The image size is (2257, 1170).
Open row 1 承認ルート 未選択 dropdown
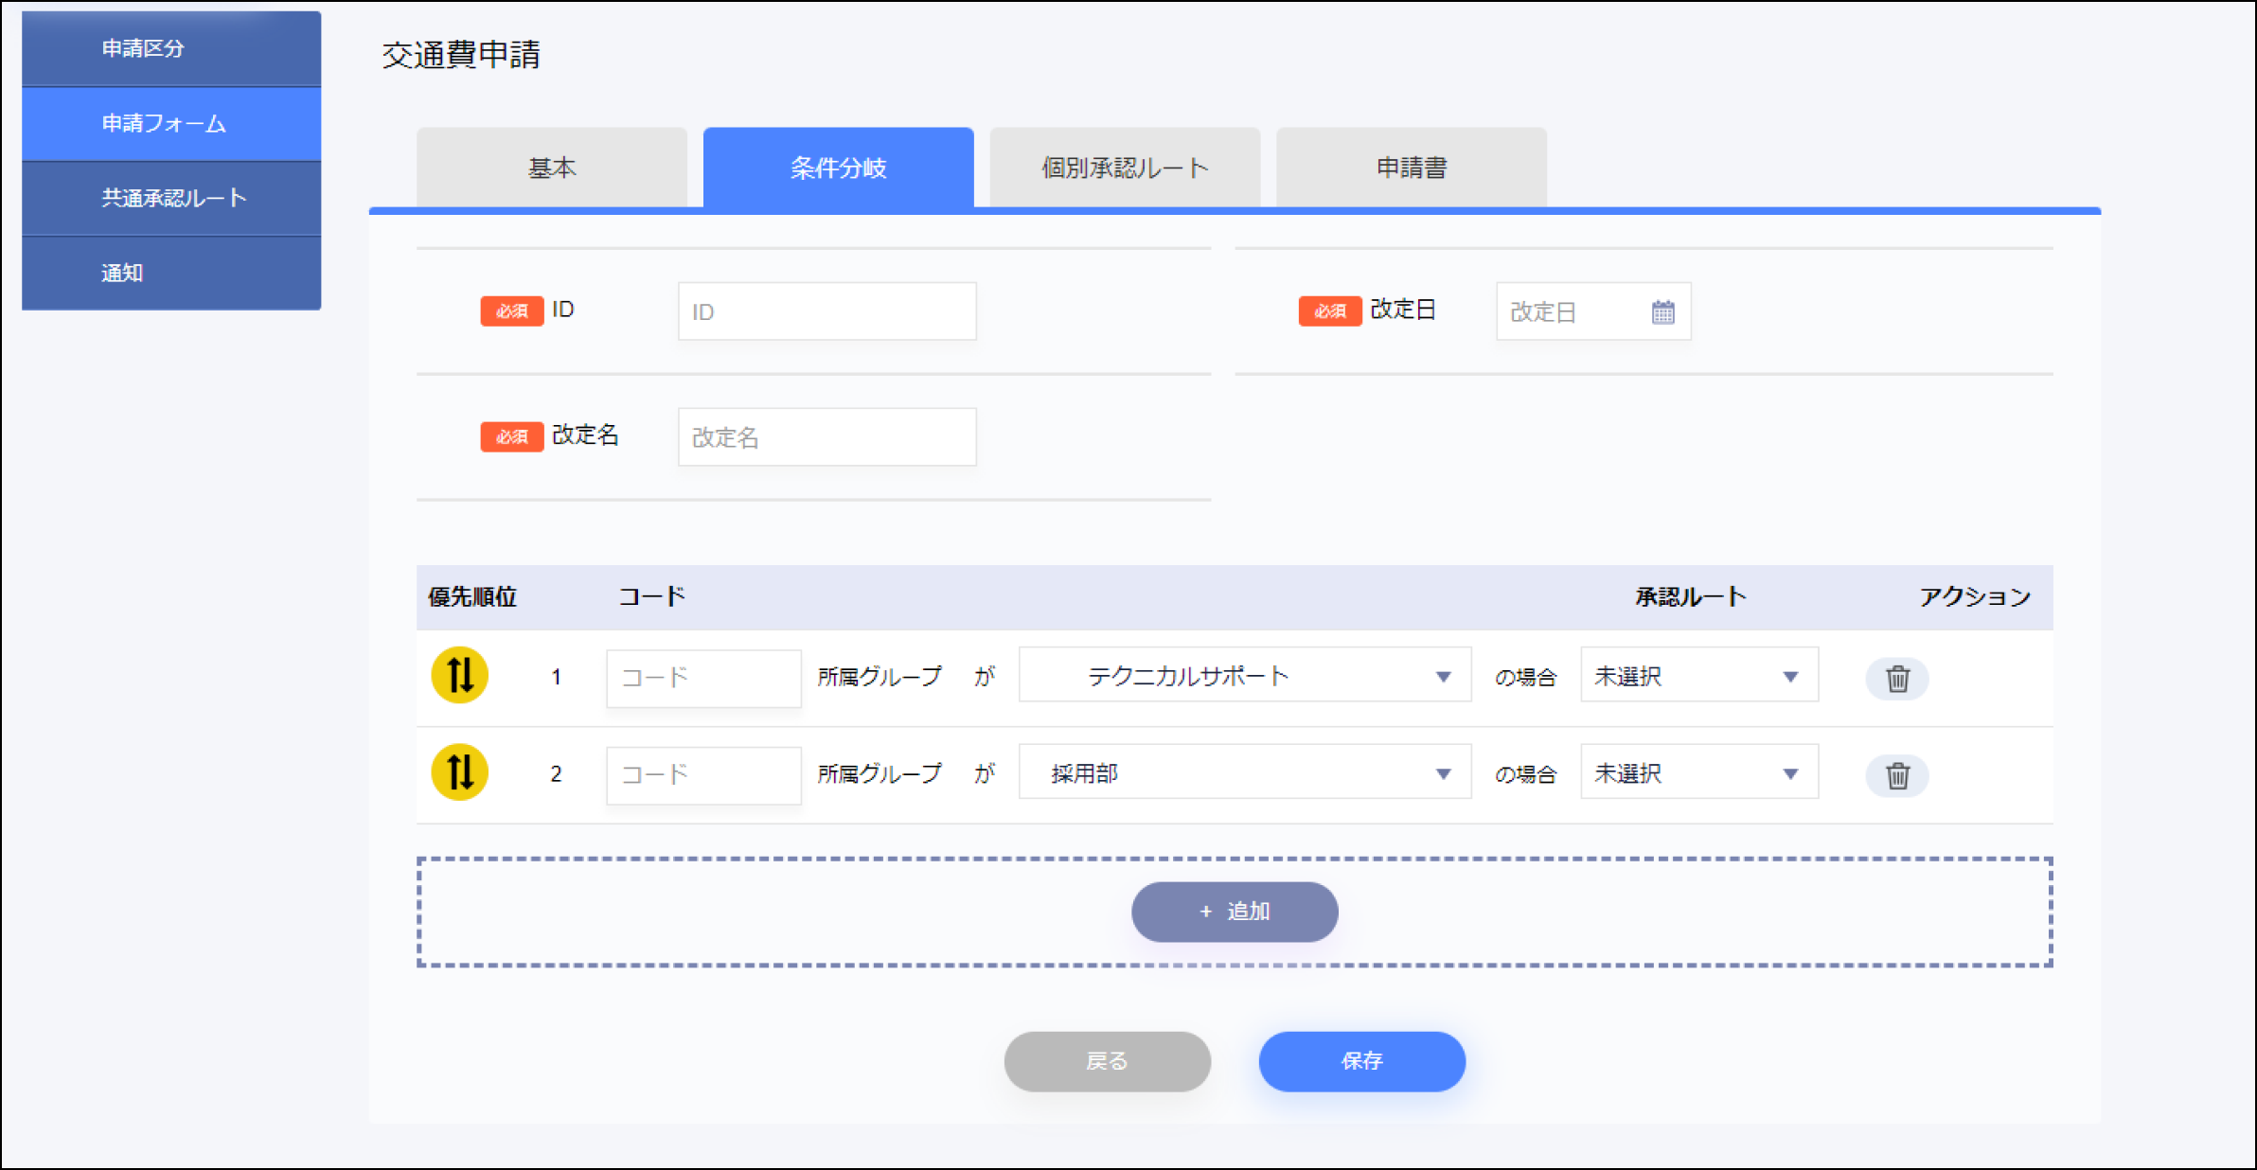(1698, 676)
